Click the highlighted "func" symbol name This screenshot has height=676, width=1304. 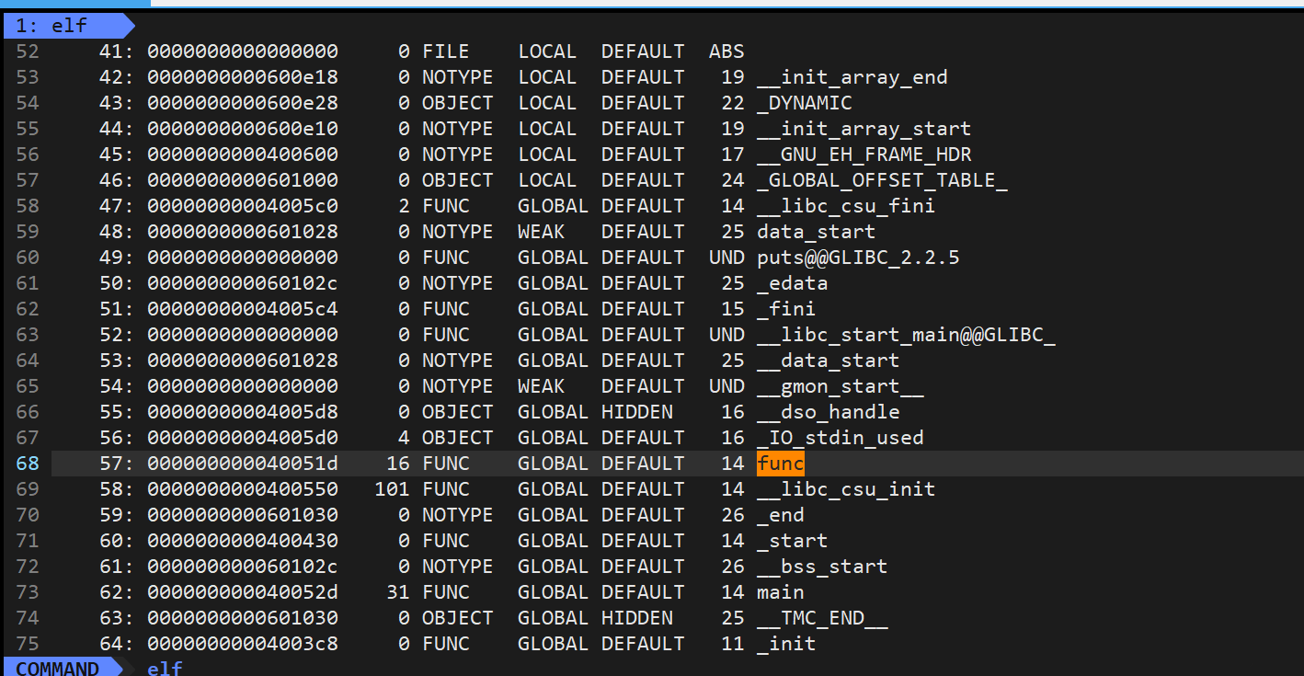point(781,464)
